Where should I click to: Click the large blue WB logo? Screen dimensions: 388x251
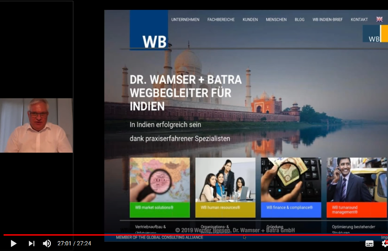(149, 30)
